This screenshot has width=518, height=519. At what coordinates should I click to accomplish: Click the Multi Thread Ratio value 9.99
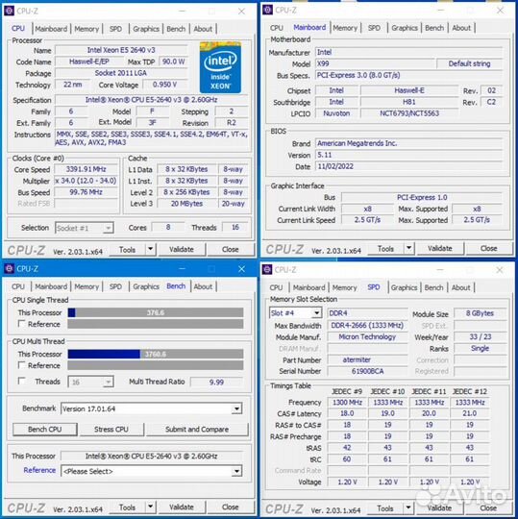(x=216, y=382)
